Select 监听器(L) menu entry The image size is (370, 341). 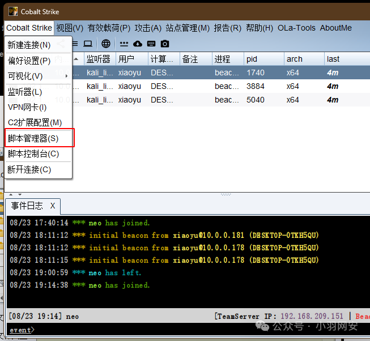click(x=38, y=92)
